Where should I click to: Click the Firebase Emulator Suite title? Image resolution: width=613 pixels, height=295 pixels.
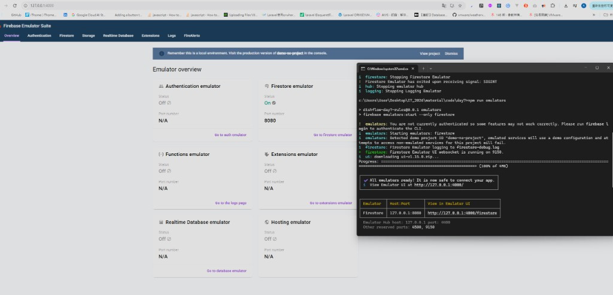(x=27, y=26)
